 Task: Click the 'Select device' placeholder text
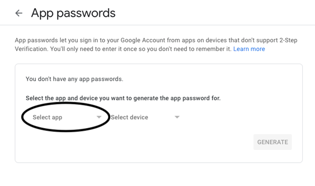pos(129,117)
